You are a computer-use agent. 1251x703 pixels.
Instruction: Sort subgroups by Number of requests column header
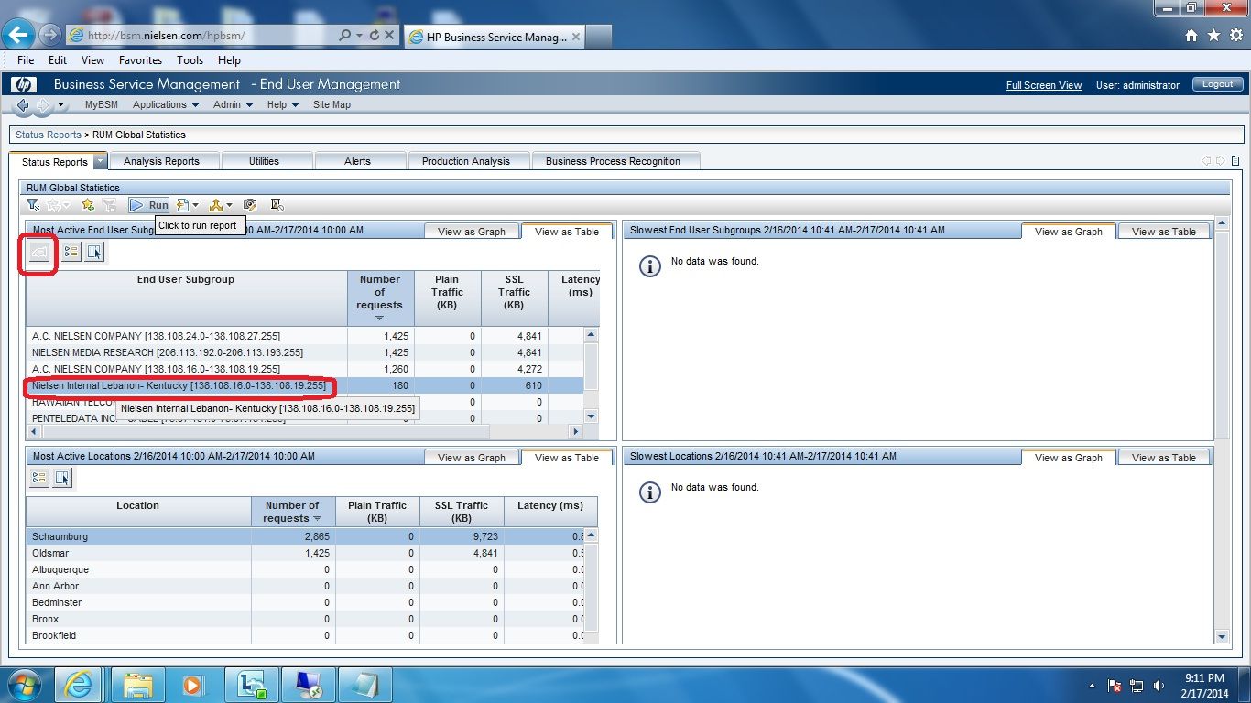[380, 297]
